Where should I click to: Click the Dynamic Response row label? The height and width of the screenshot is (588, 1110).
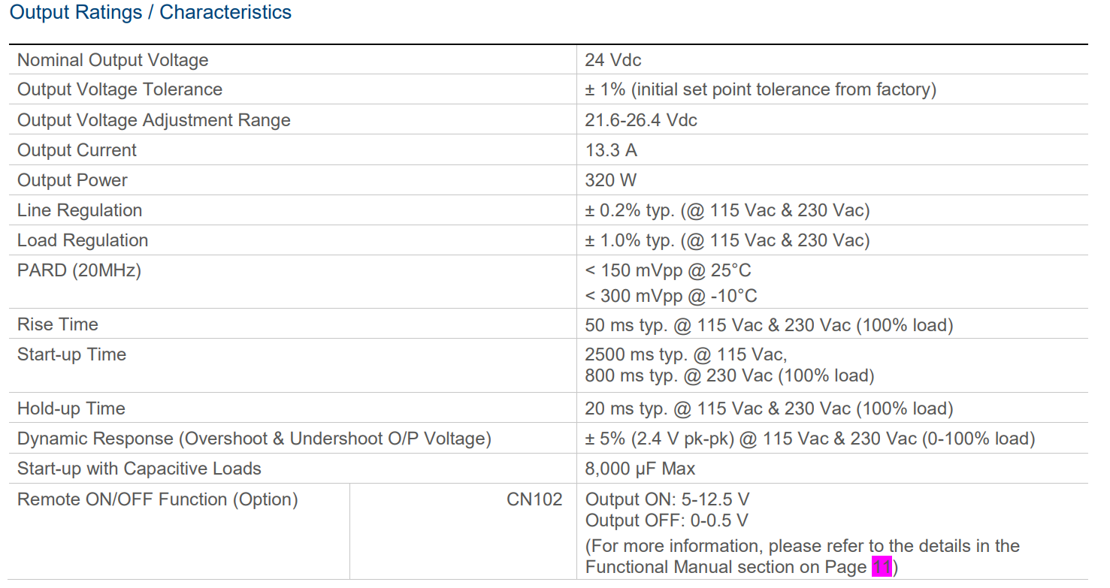coord(254,439)
